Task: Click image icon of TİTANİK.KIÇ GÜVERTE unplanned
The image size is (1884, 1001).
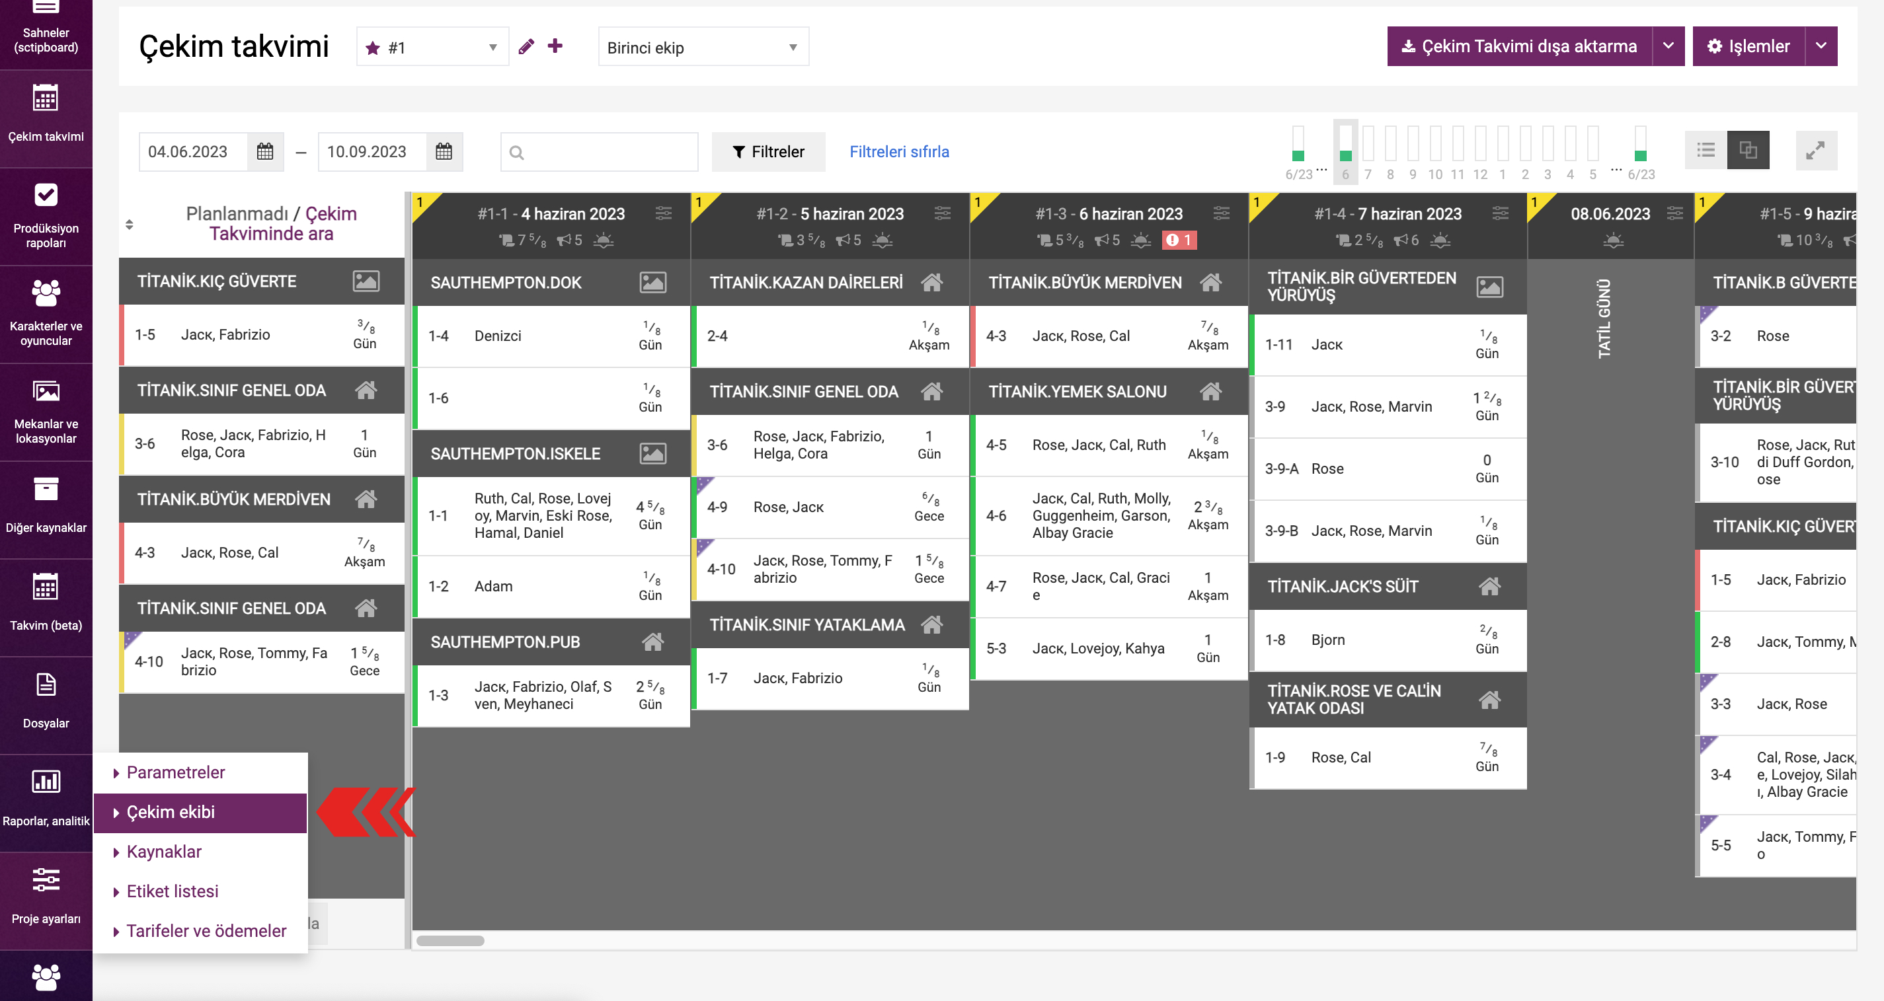Action: (366, 281)
